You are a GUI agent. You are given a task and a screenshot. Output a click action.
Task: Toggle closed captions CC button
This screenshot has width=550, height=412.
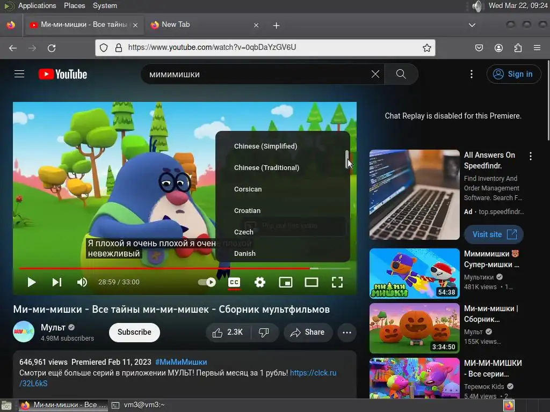click(x=234, y=282)
